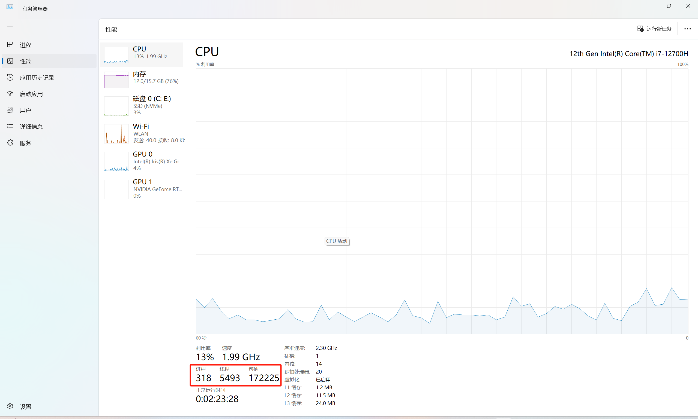Open 应用历史记录 app history icon
This screenshot has width=698, height=419.
click(x=10, y=77)
